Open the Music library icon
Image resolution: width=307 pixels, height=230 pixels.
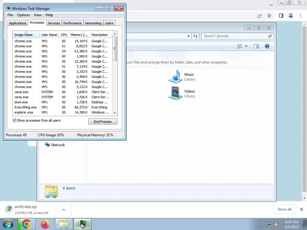176,77
